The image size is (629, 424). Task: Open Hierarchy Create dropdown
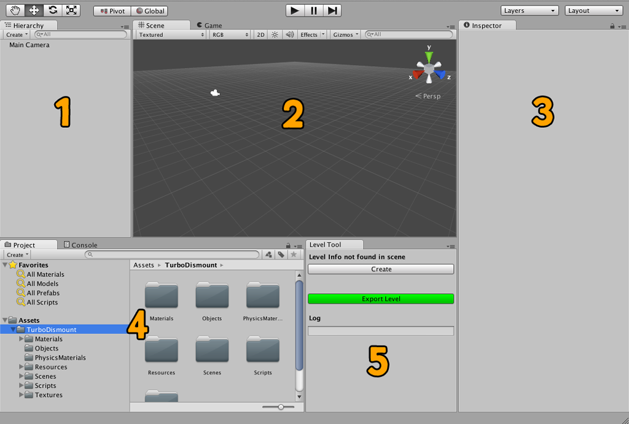pos(17,34)
